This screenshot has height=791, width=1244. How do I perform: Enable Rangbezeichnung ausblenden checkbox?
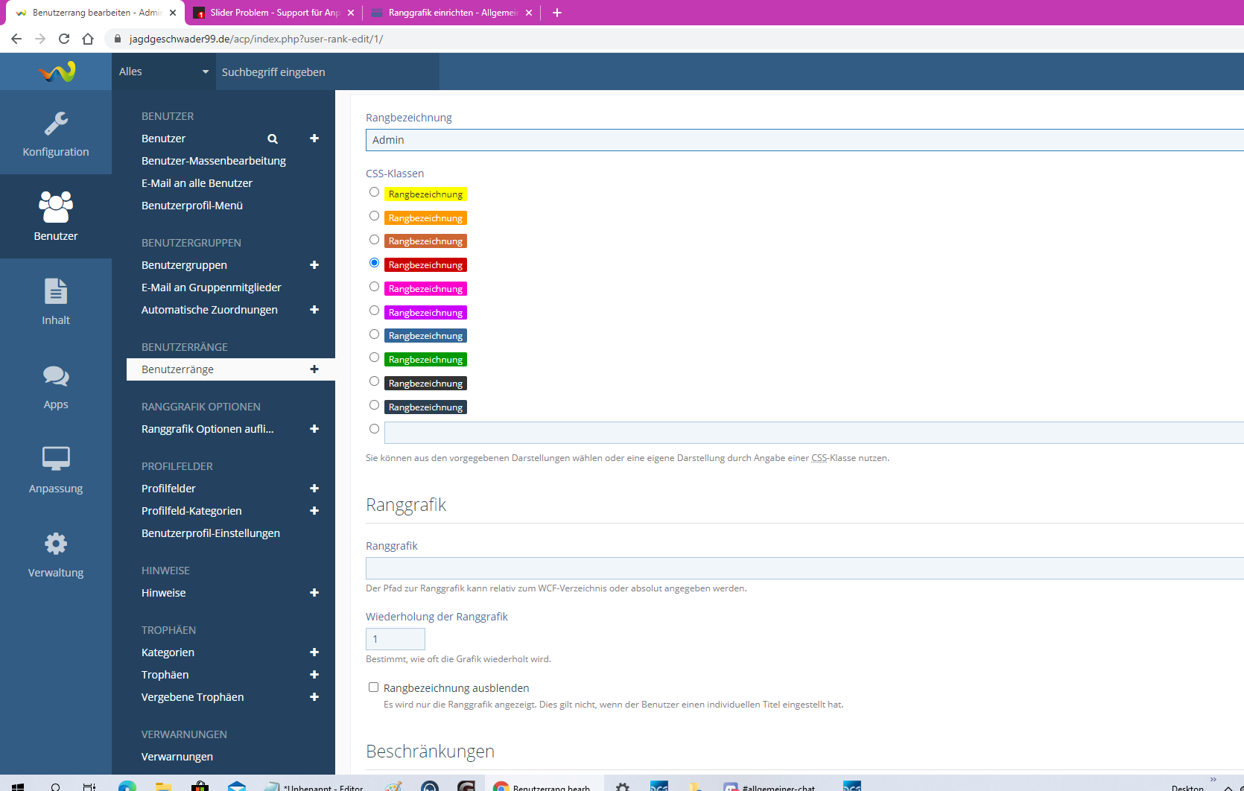374,687
